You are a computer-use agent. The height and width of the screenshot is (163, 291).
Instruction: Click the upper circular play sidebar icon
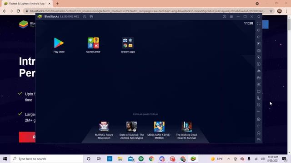[259, 58]
